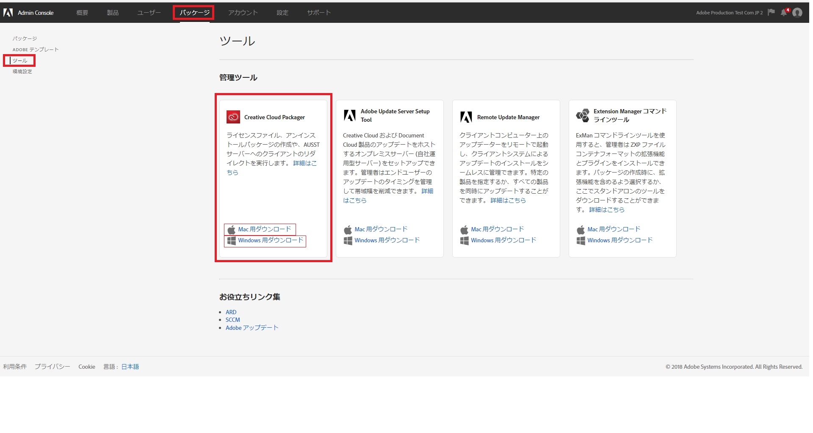Click the Windows icon under Remote Update Manager

465,240
